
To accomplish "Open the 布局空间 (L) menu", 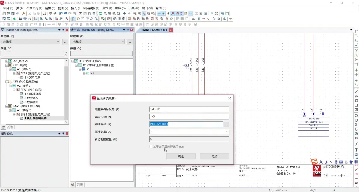I will pos(34,8).
